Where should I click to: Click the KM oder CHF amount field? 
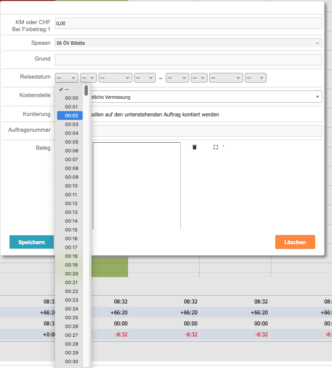pos(188,23)
